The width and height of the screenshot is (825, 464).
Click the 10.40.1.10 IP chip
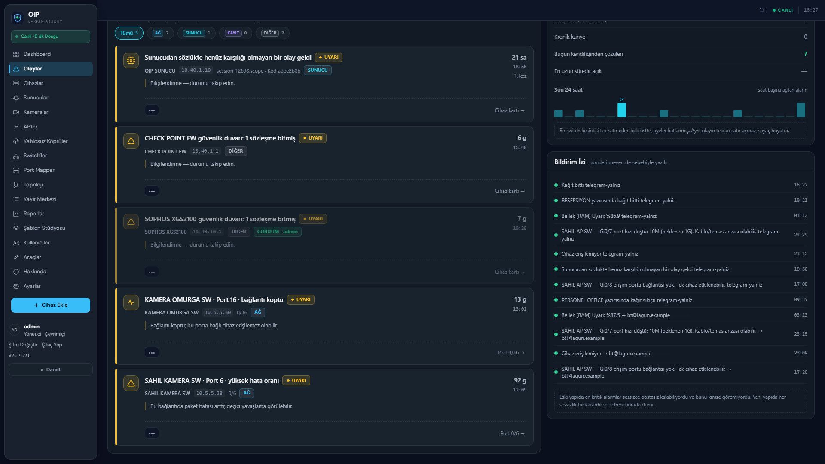(196, 70)
